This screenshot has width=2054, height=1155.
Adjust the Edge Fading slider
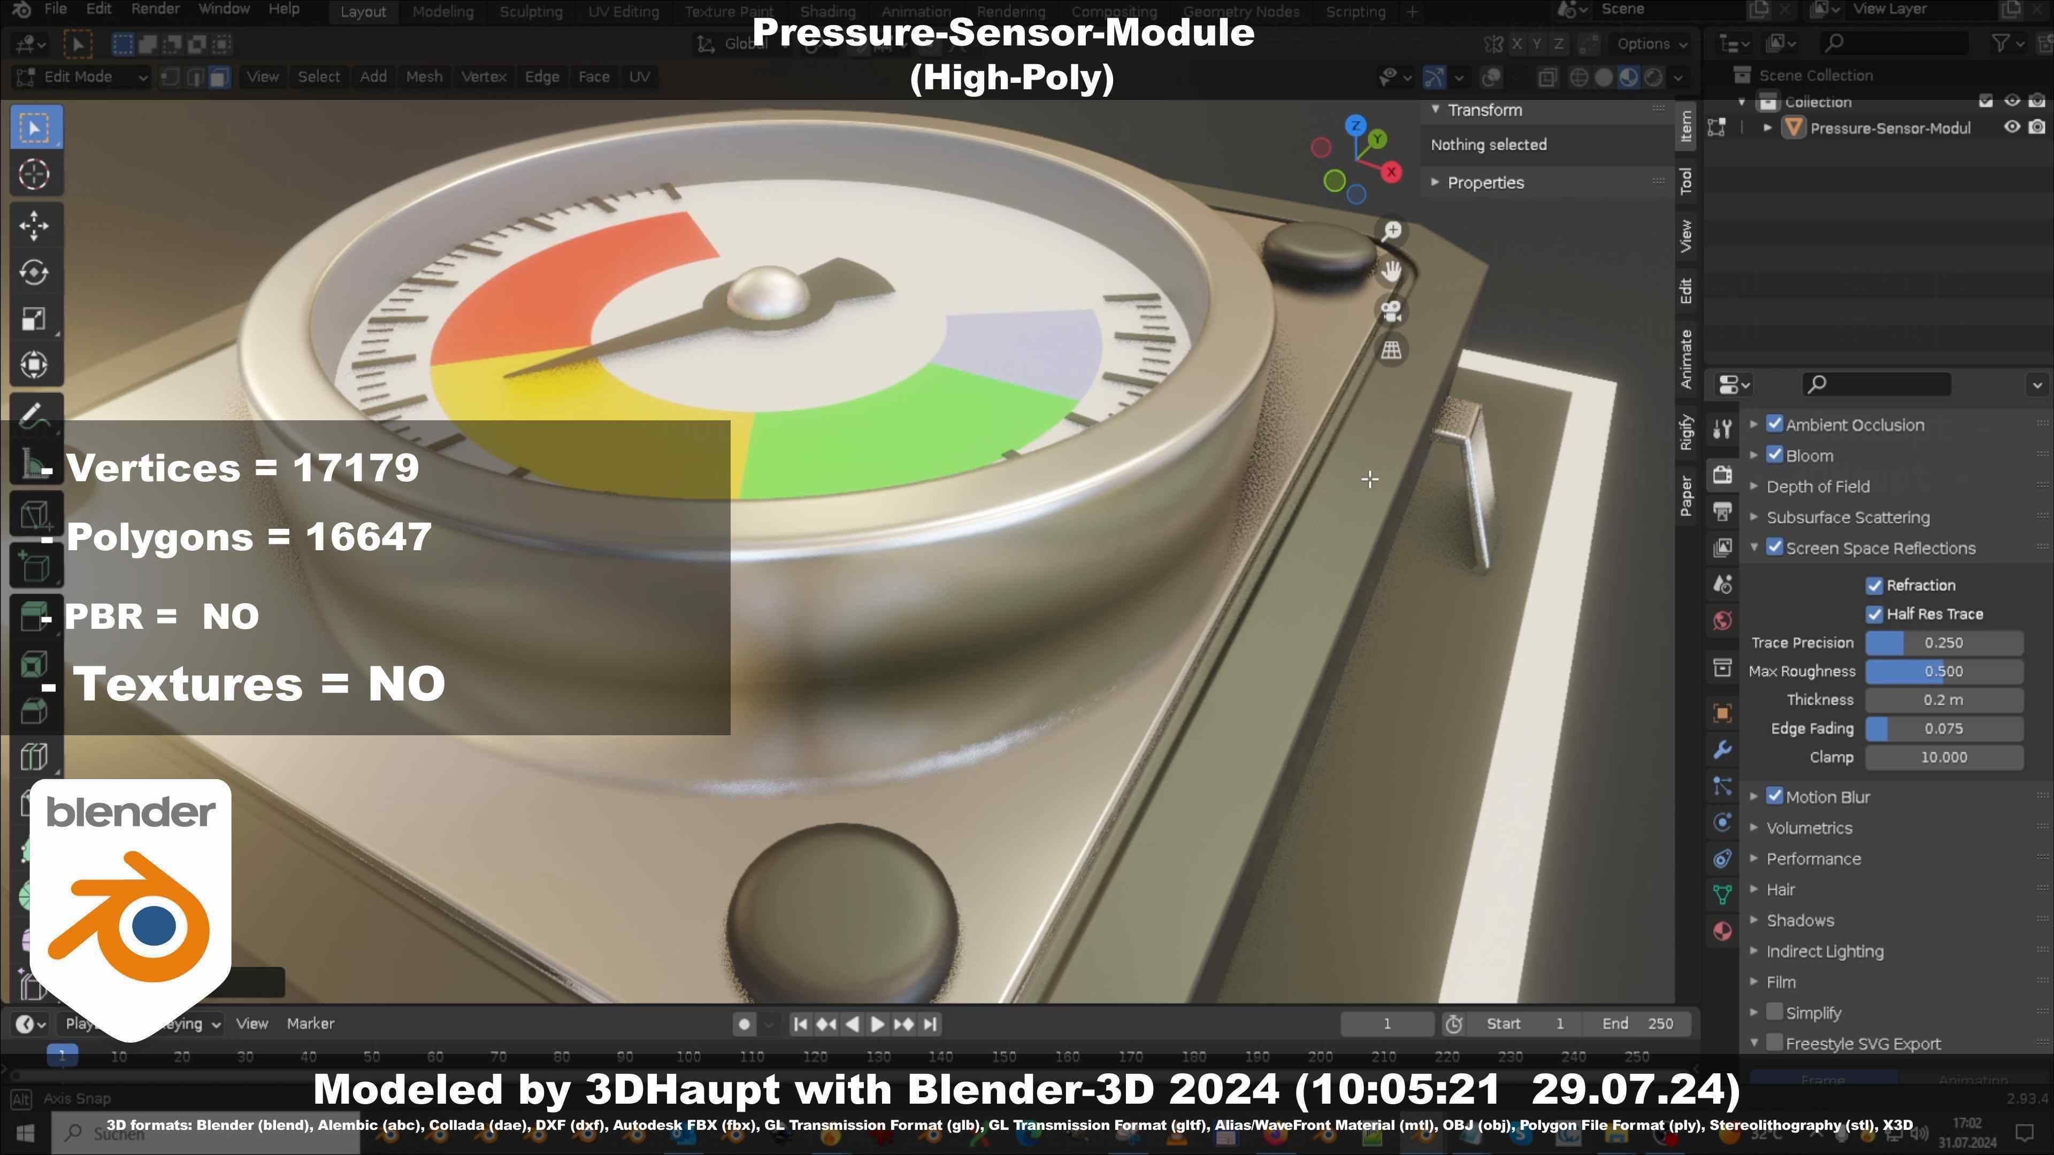(x=1944, y=729)
